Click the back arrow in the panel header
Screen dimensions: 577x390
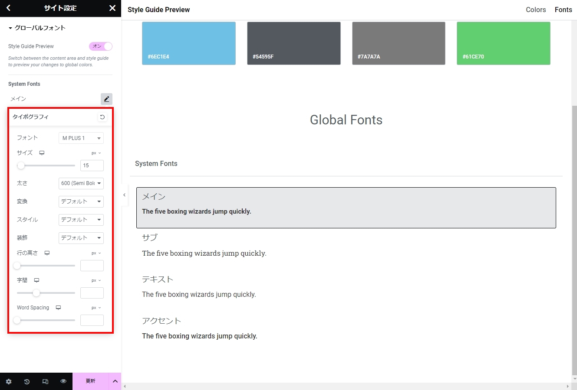pyautogui.click(x=8, y=8)
